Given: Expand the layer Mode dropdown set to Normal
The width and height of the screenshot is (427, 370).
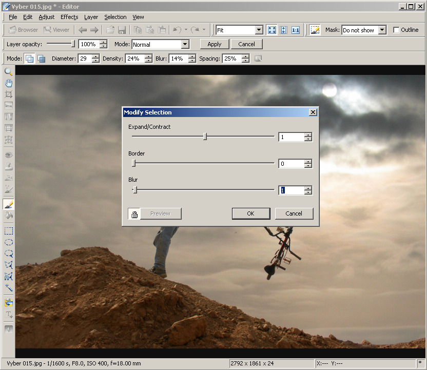Looking at the screenshot, I should (185, 45).
